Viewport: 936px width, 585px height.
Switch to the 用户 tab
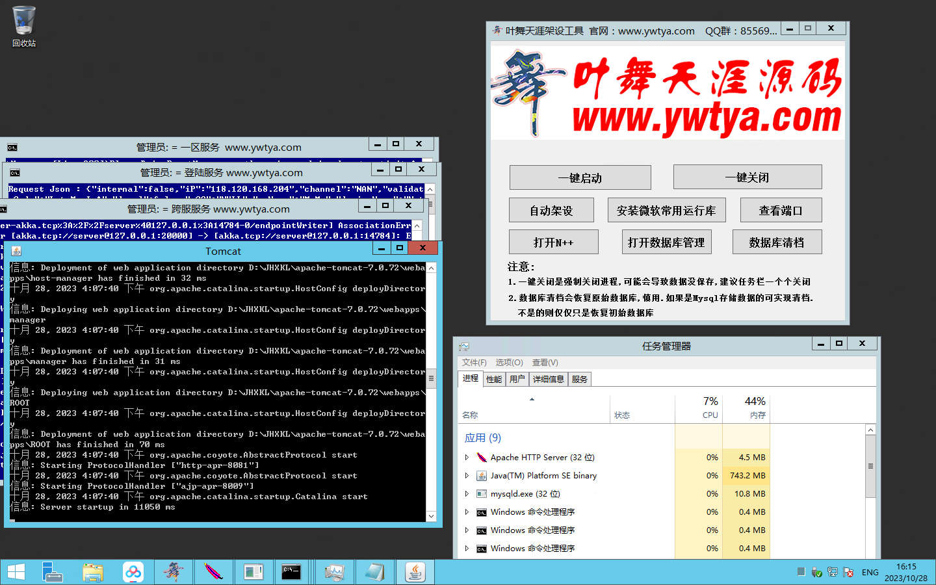point(517,379)
